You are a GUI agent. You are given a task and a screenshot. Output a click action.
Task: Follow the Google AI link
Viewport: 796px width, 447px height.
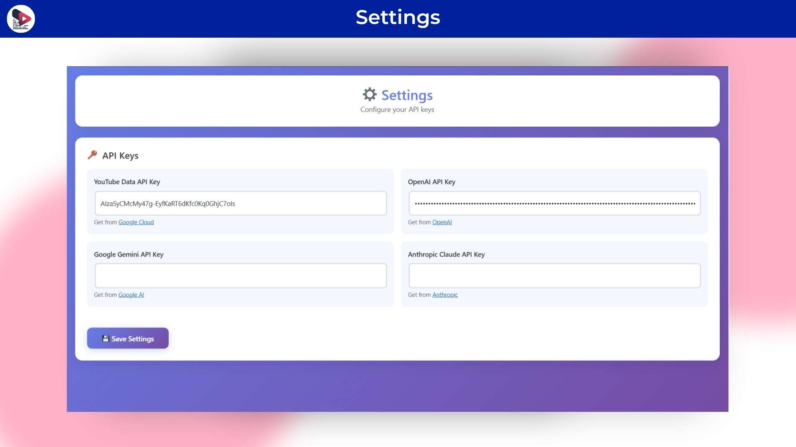[x=131, y=295]
